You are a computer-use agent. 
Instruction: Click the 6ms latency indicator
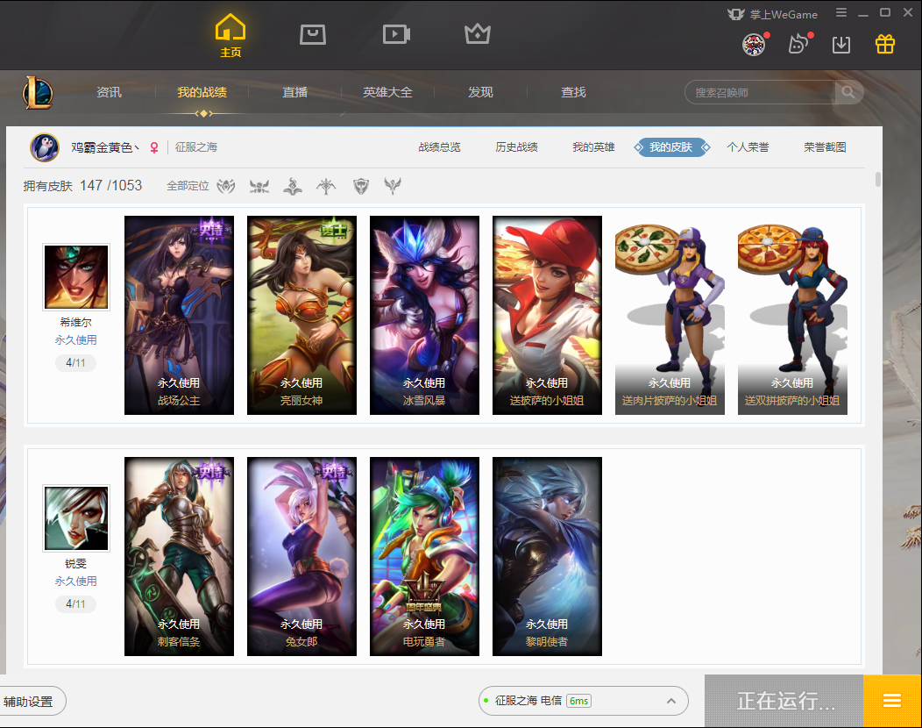coord(578,700)
